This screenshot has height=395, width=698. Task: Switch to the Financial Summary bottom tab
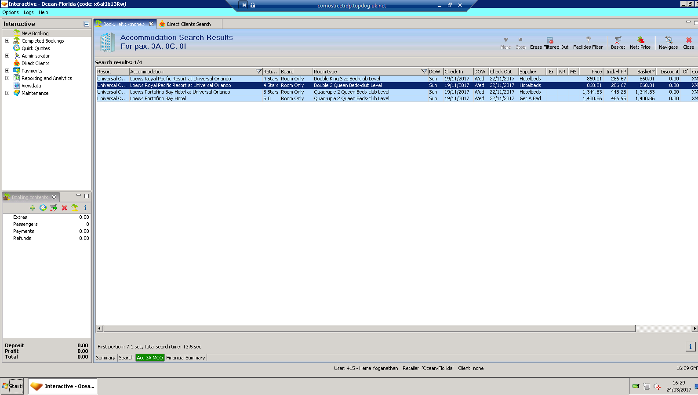tap(185, 358)
